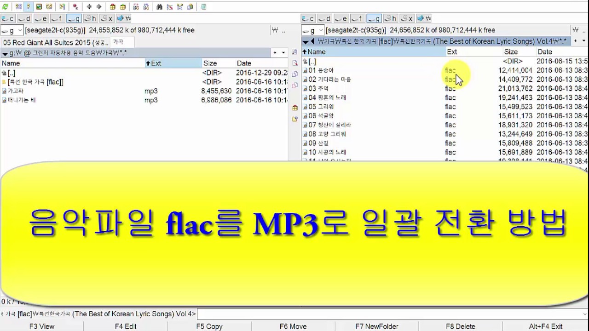The width and height of the screenshot is (589, 331).
Task: Click the F4 Edit button
Action: click(126, 326)
